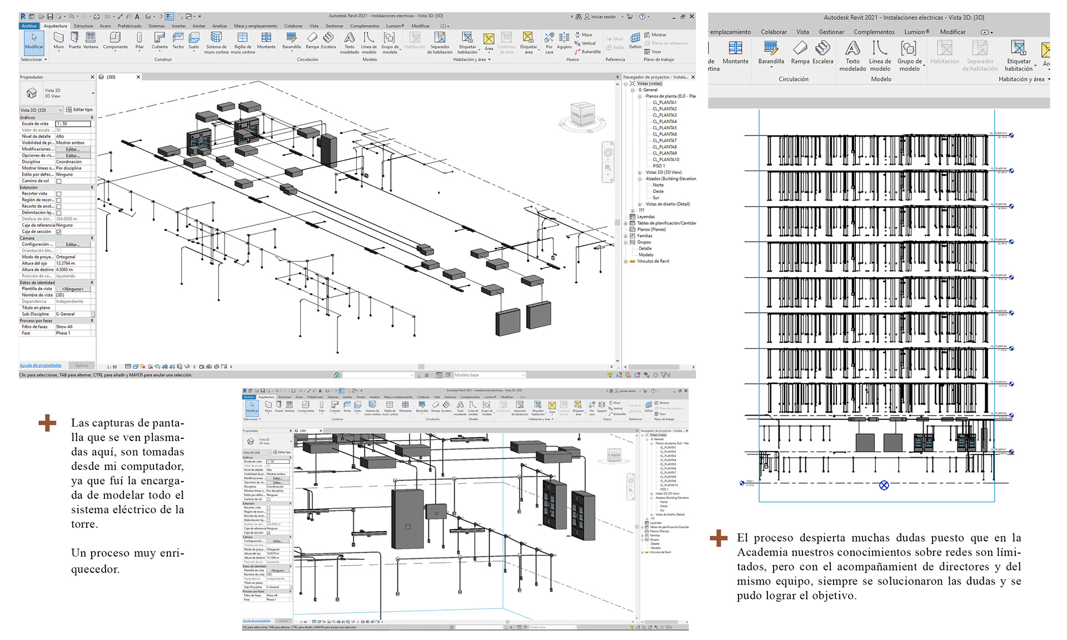
Task: Click Separador de habitación in the large Revit window
Action: tap(440, 43)
